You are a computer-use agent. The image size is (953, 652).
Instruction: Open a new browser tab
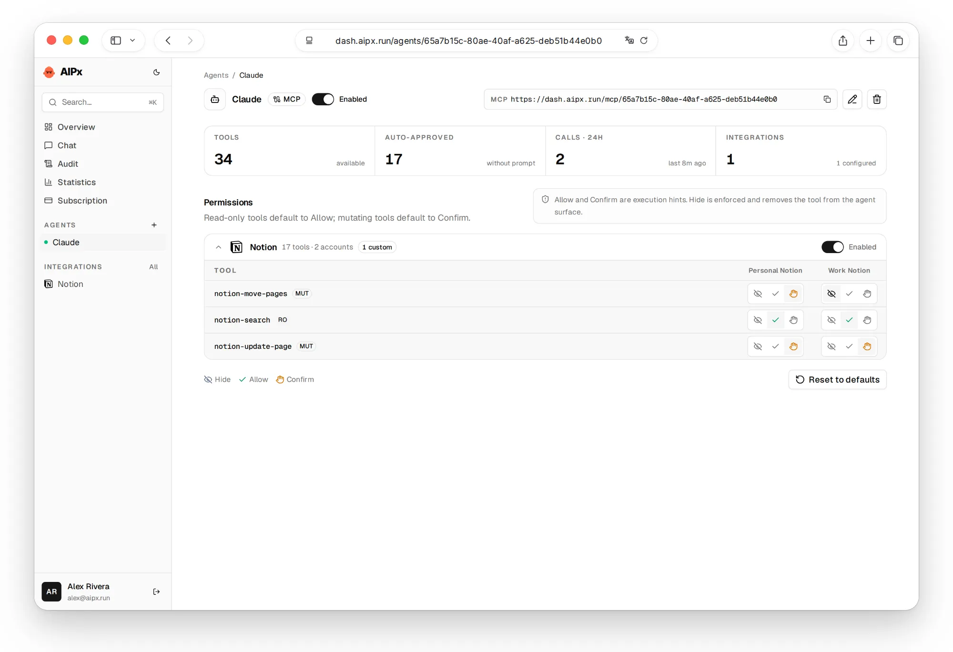coord(871,41)
